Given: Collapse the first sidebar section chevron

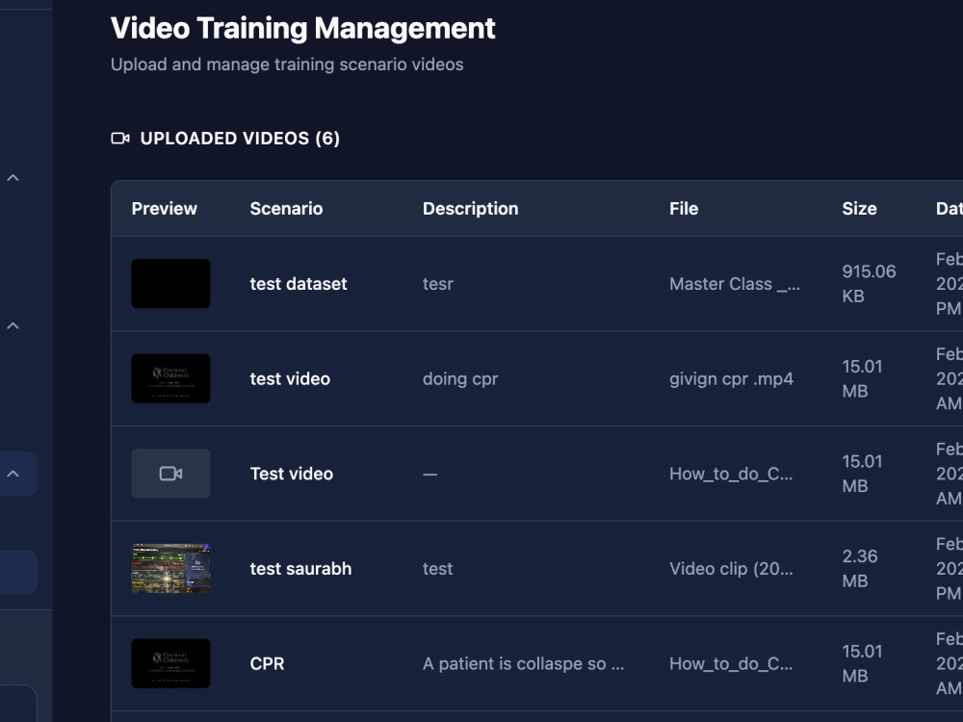Looking at the screenshot, I should coord(13,178).
